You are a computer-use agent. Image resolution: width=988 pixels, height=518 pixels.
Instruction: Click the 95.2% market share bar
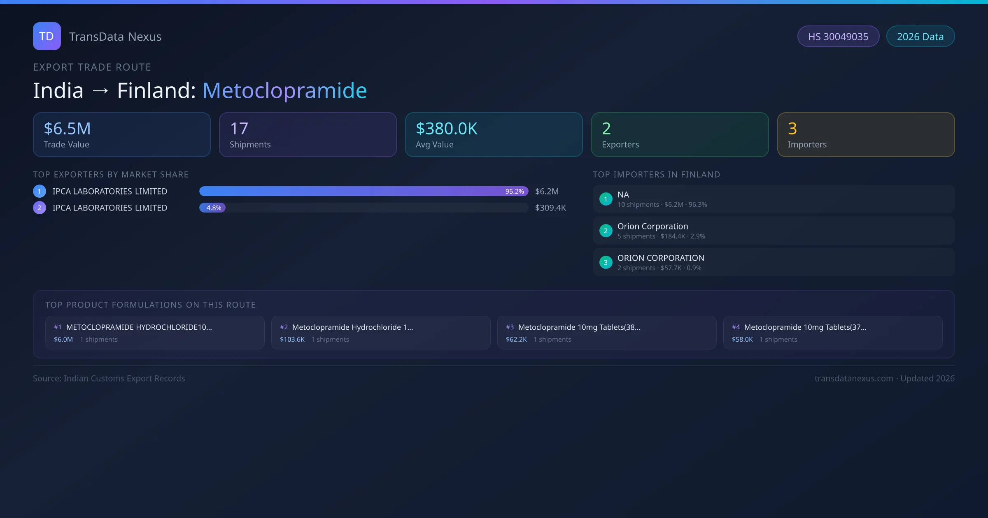point(363,191)
